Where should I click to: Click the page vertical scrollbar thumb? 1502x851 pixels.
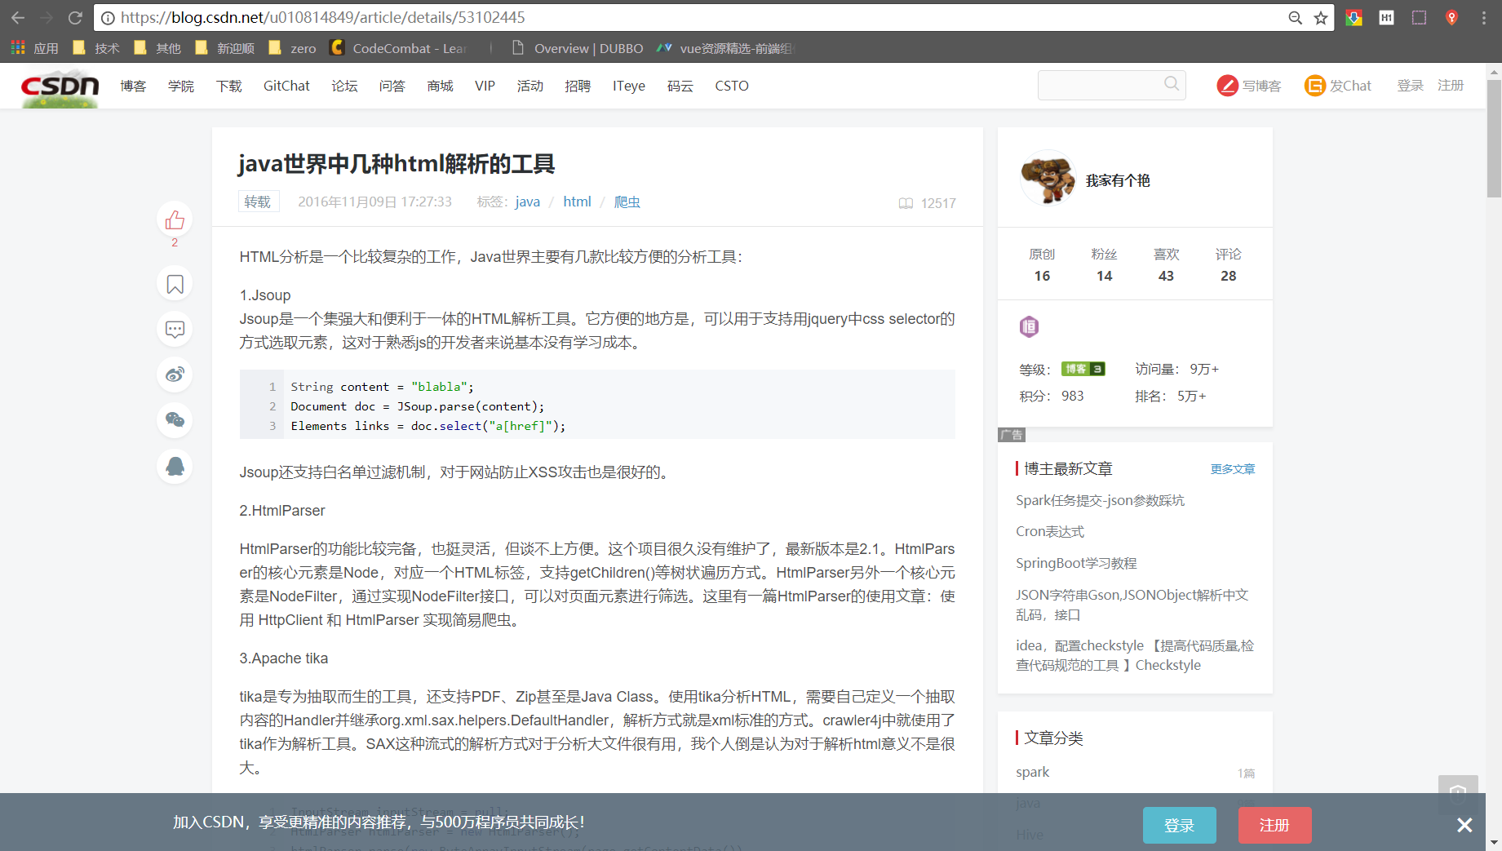[x=1494, y=139]
